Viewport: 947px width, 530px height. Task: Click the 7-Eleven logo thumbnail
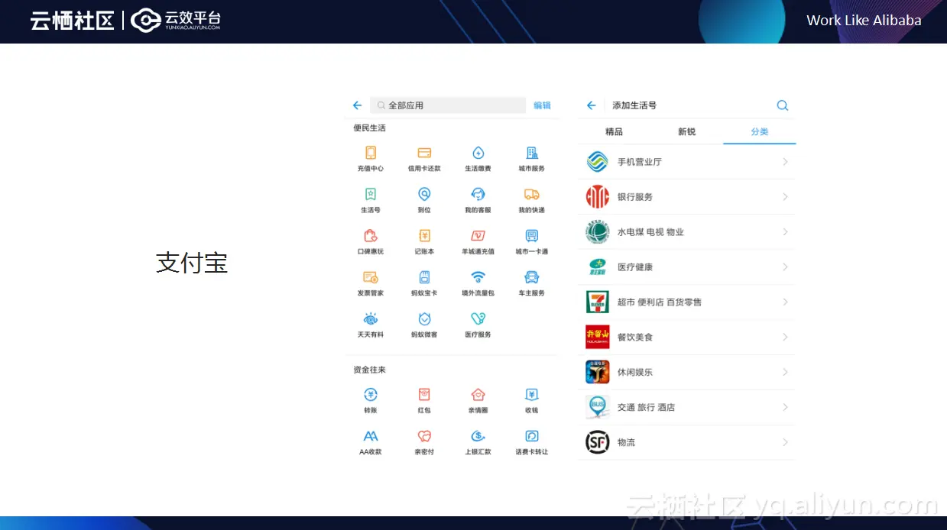click(597, 302)
